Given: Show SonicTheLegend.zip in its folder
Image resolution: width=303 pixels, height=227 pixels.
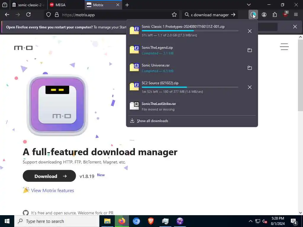Looking at the screenshot, I should pyautogui.click(x=250, y=50).
